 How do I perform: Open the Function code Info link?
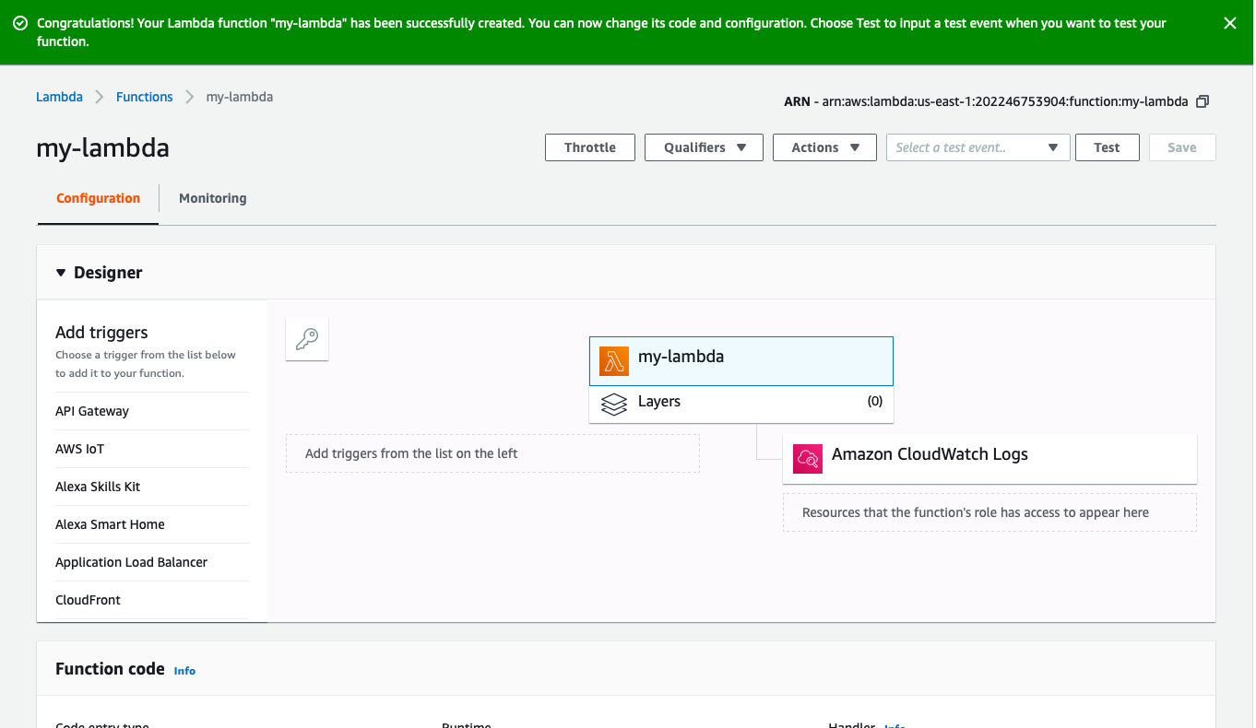[184, 671]
